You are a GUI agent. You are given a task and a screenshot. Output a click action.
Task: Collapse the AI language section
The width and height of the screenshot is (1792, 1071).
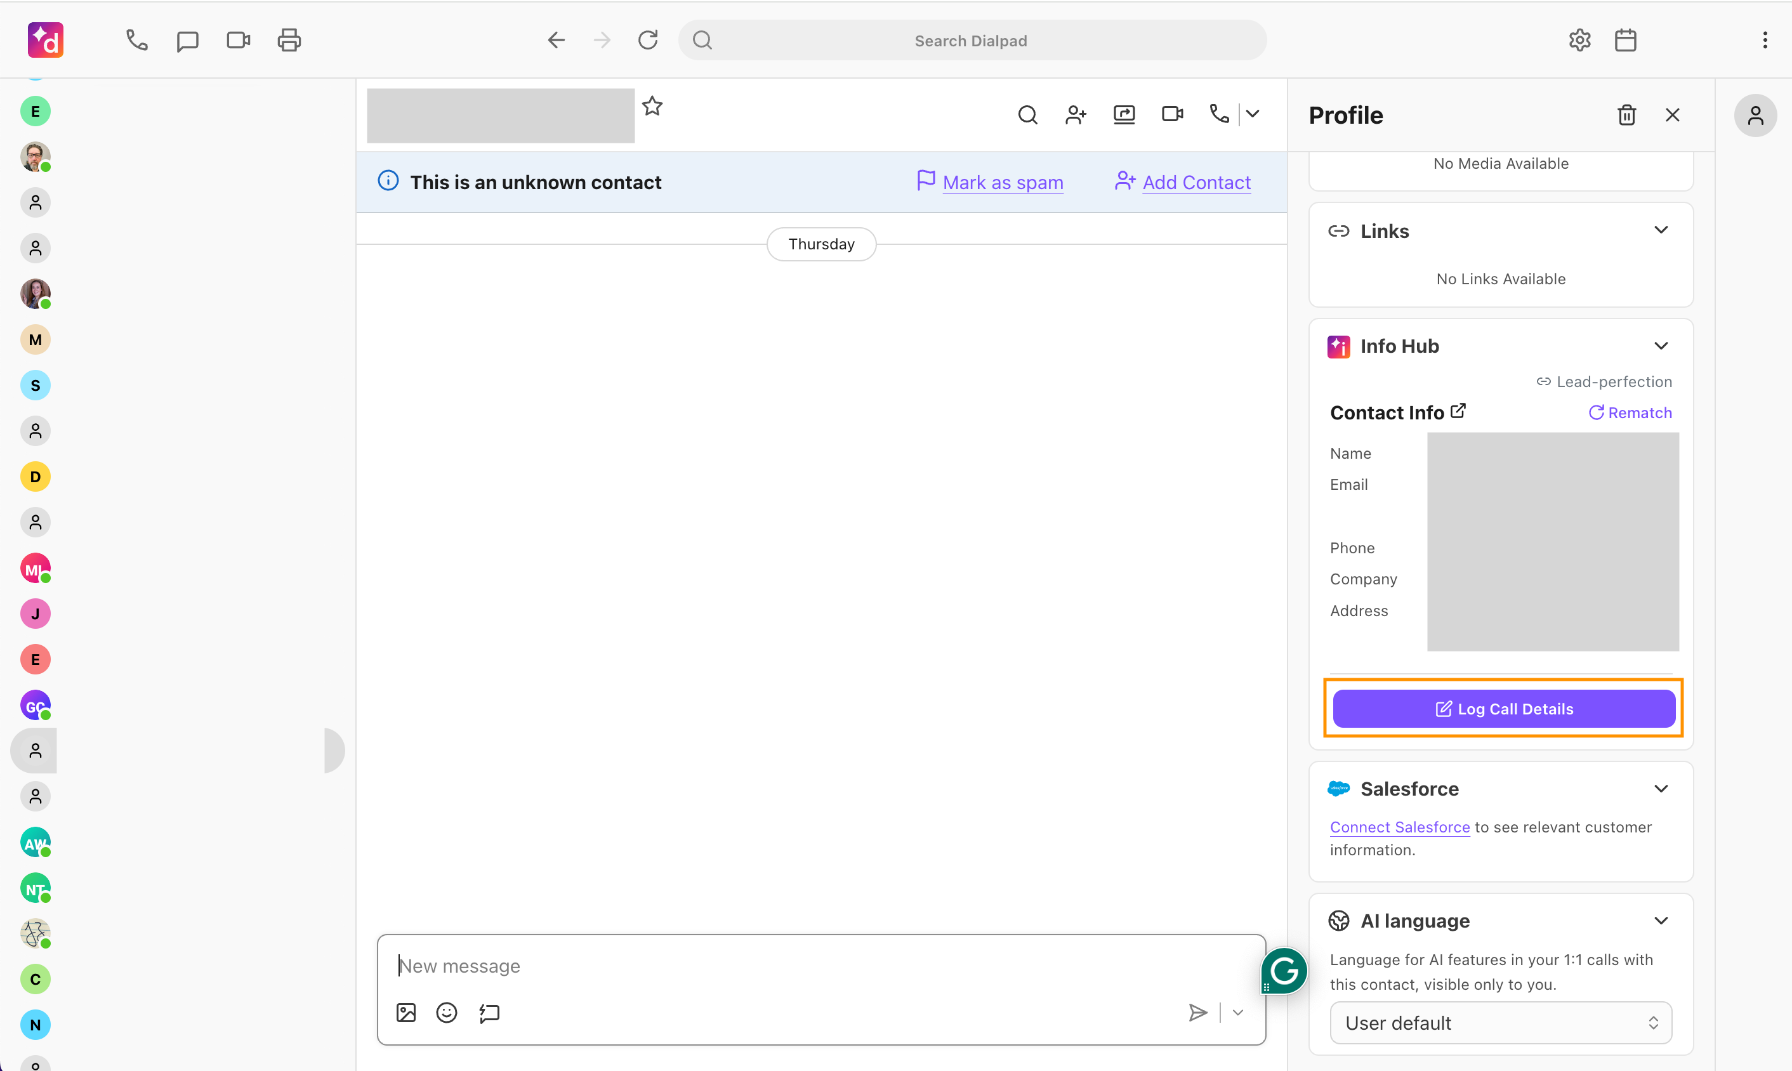[1661, 921]
